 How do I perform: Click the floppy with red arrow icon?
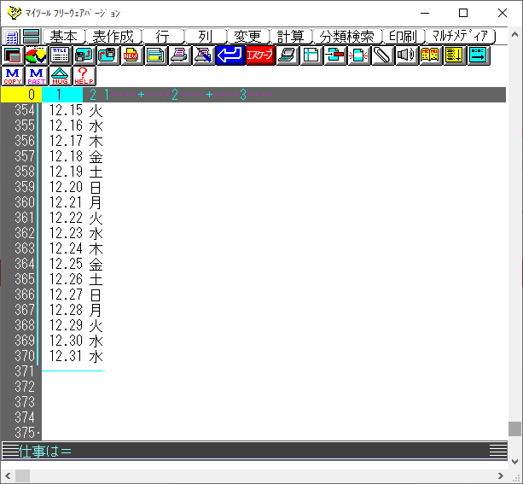[x=108, y=55]
